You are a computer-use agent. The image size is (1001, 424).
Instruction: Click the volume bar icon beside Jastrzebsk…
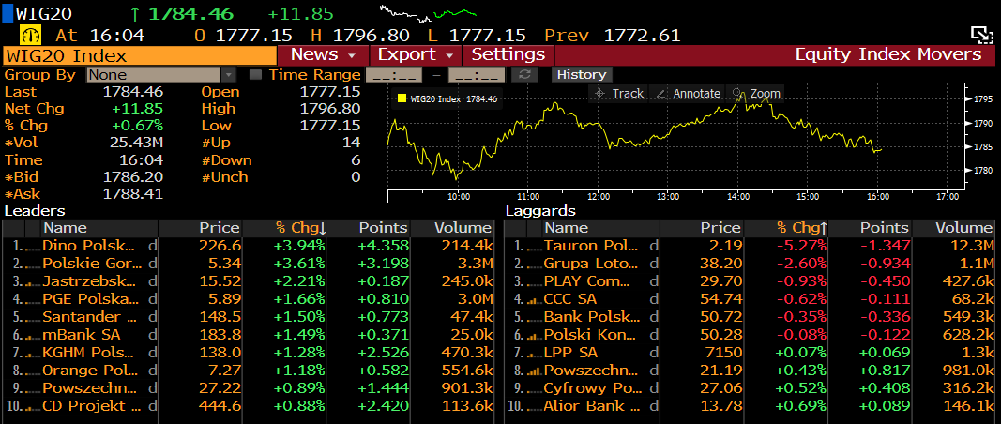(x=34, y=281)
